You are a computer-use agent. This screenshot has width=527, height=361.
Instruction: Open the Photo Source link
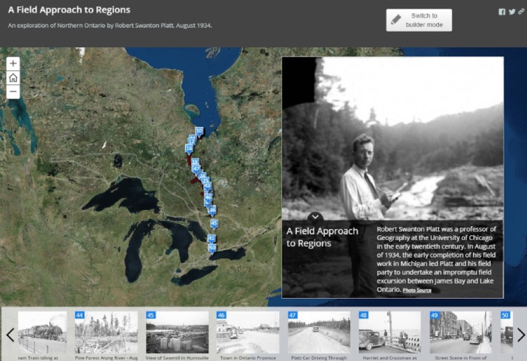coord(417,291)
